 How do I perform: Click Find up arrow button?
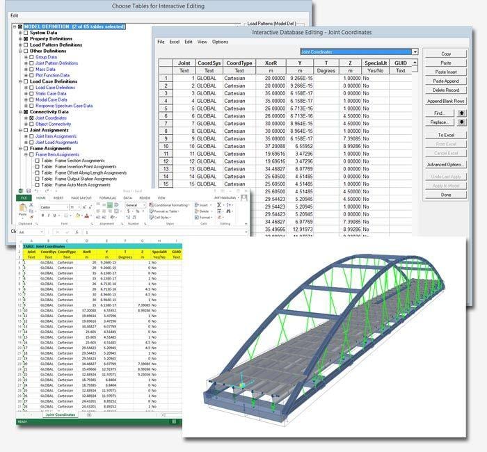click(x=461, y=113)
